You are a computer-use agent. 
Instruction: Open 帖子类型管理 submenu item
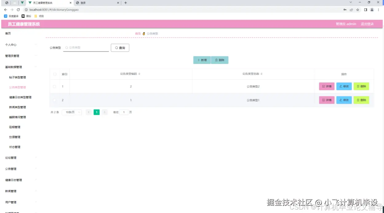(18, 77)
